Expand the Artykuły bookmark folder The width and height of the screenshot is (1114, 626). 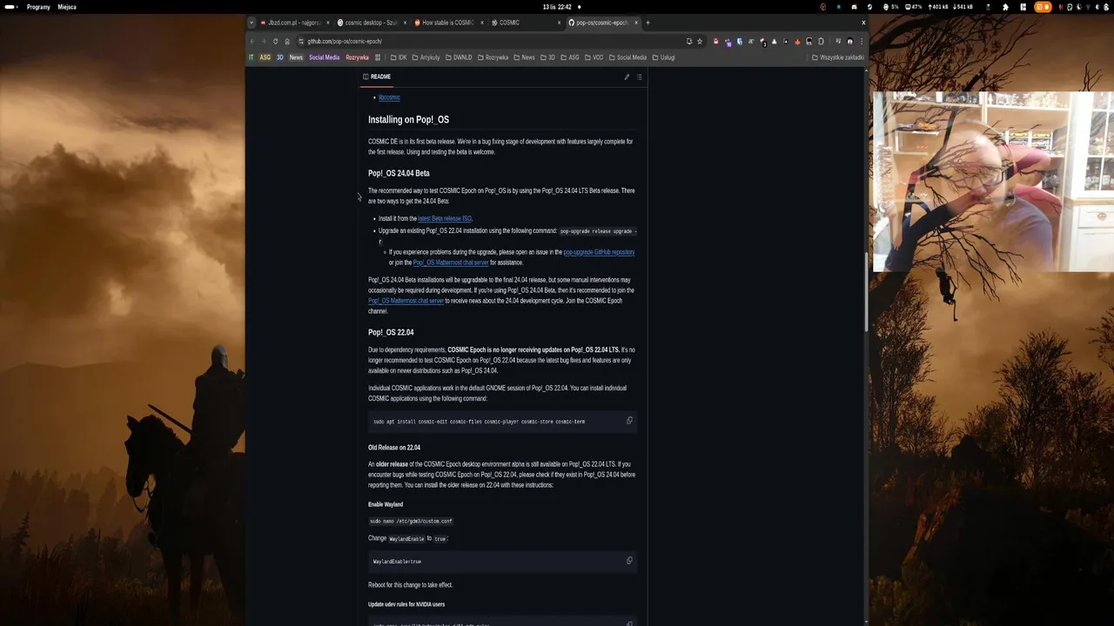pos(426,57)
